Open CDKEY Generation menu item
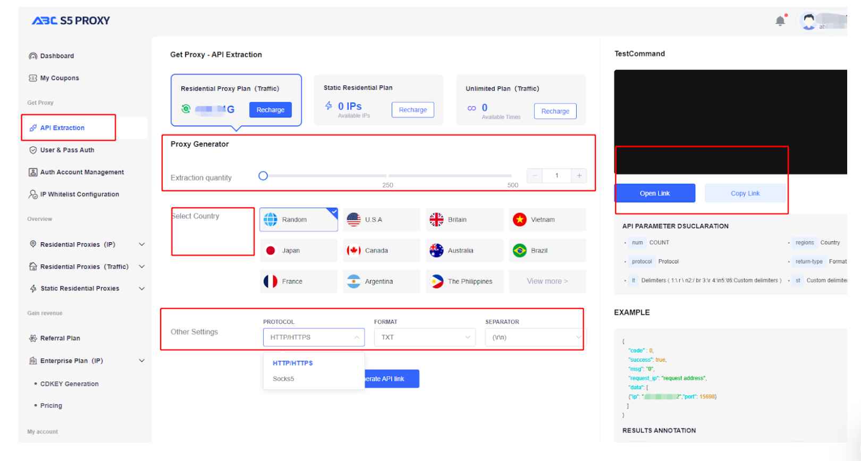861x461 pixels. pyautogui.click(x=69, y=384)
